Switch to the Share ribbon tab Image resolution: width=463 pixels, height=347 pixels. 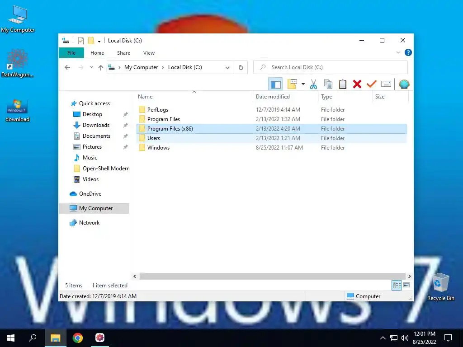[x=123, y=53]
